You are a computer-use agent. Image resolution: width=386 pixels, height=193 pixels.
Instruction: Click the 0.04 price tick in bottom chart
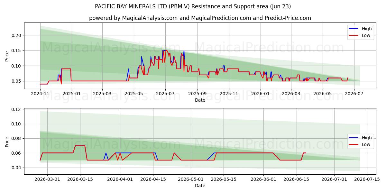(16, 168)
